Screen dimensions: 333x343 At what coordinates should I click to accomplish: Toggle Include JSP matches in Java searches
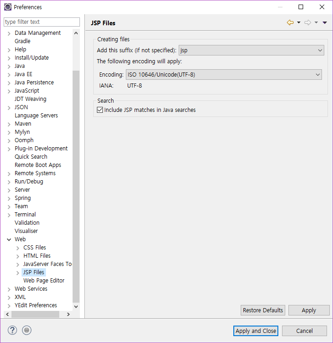point(100,110)
